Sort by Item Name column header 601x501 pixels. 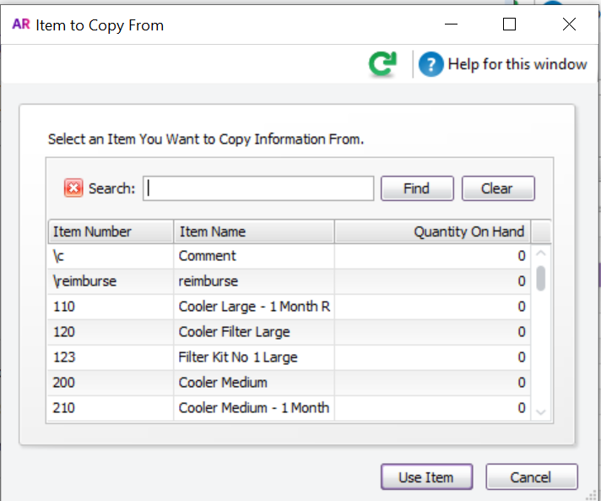[253, 231]
